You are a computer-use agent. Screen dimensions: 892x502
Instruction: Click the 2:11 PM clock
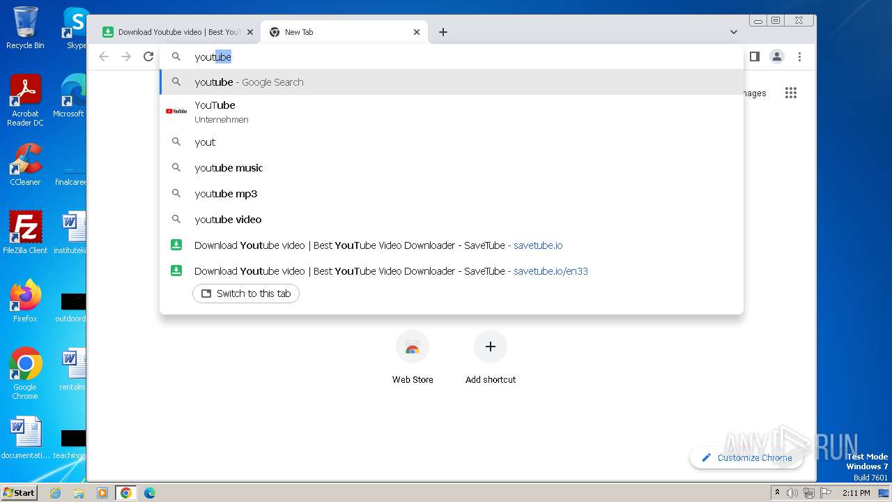click(x=856, y=493)
